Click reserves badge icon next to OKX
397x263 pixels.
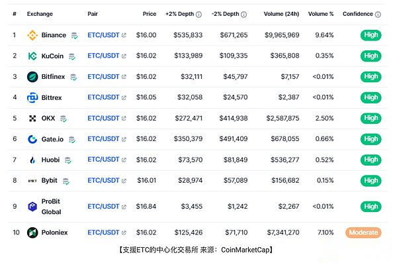[64, 119]
